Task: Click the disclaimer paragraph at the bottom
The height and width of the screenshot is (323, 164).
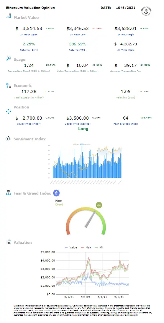Action: pyautogui.click(x=83, y=310)
